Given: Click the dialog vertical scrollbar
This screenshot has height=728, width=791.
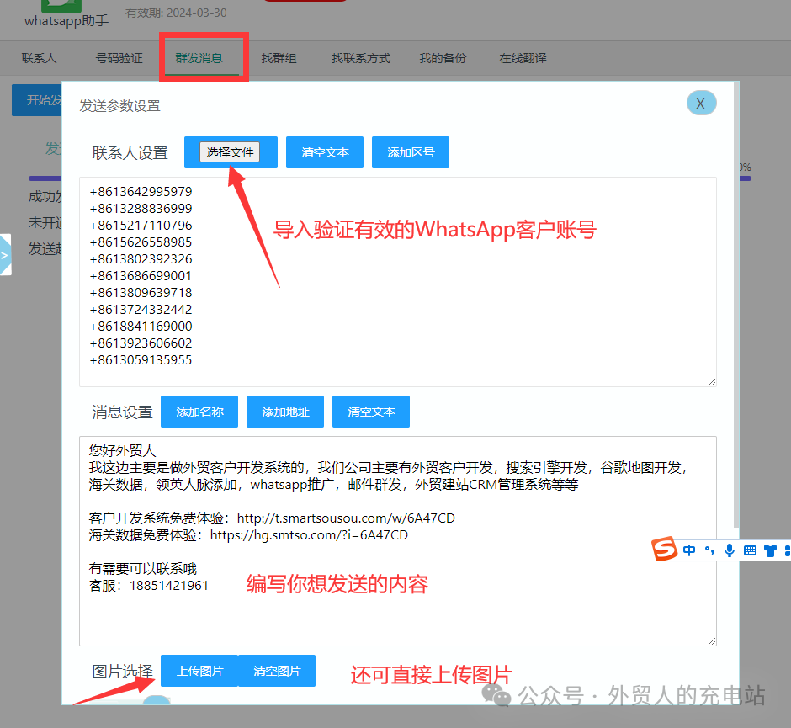Looking at the screenshot, I should point(736,306).
